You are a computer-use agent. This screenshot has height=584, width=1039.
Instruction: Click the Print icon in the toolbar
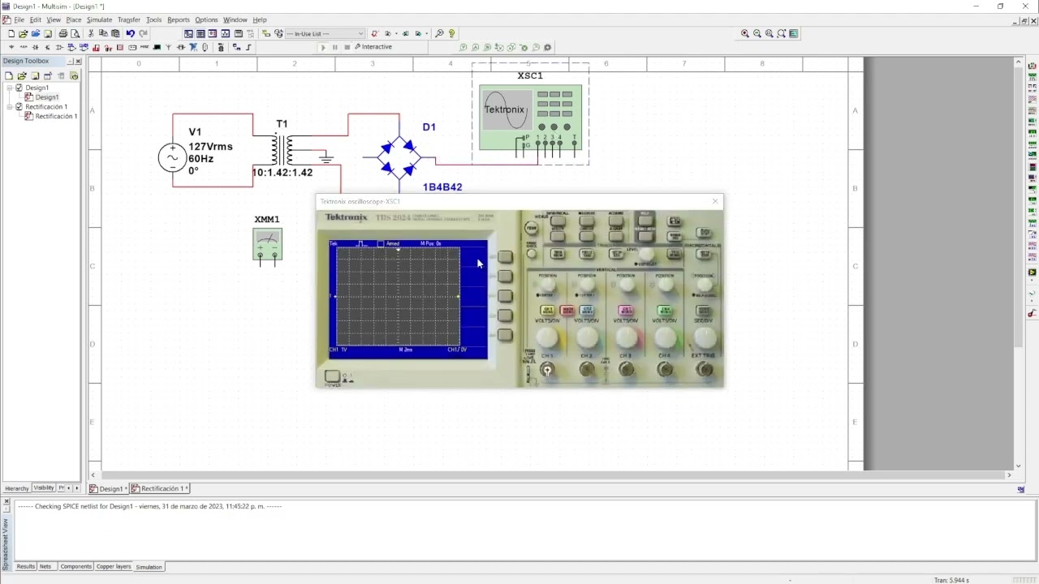(63, 33)
